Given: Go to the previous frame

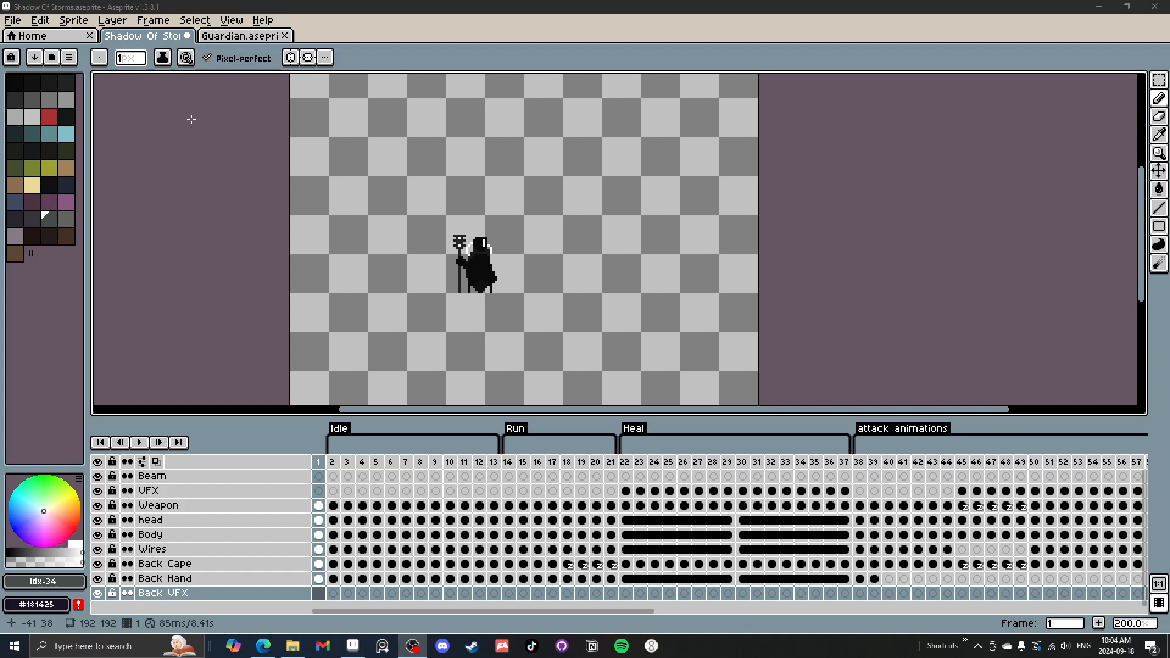Looking at the screenshot, I should pyautogui.click(x=120, y=442).
